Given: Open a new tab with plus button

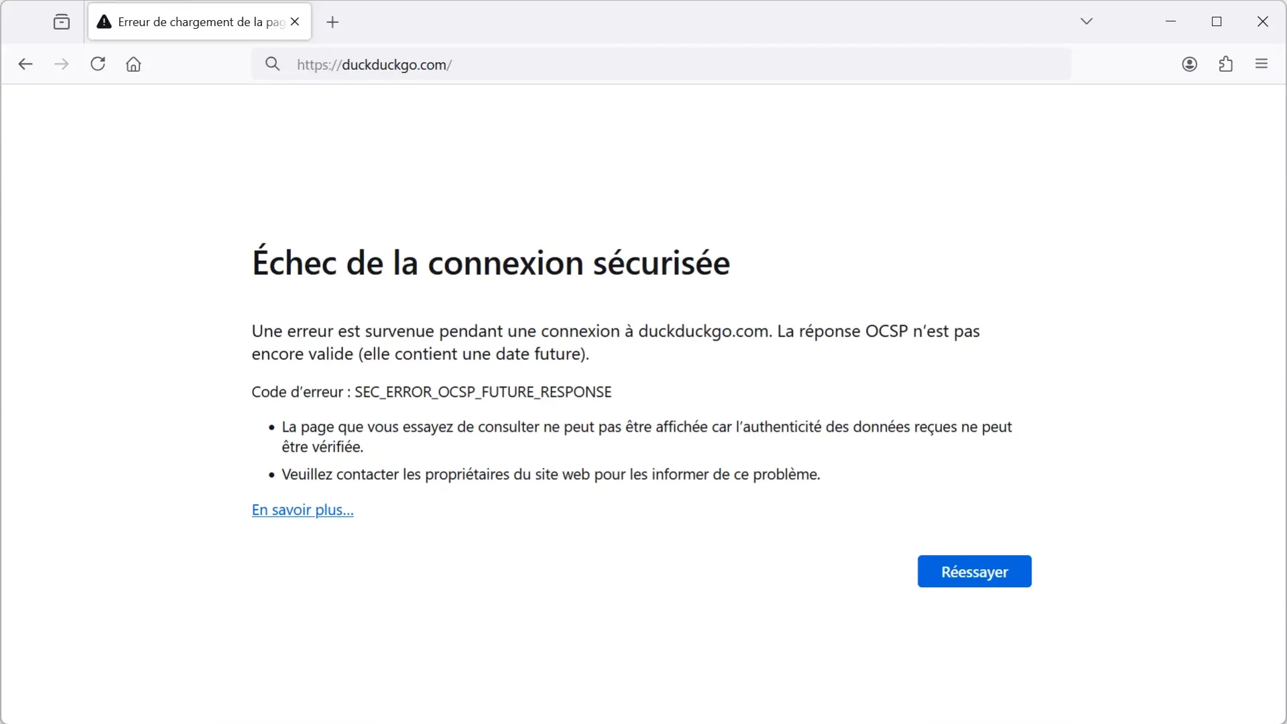Looking at the screenshot, I should [332, 22].
